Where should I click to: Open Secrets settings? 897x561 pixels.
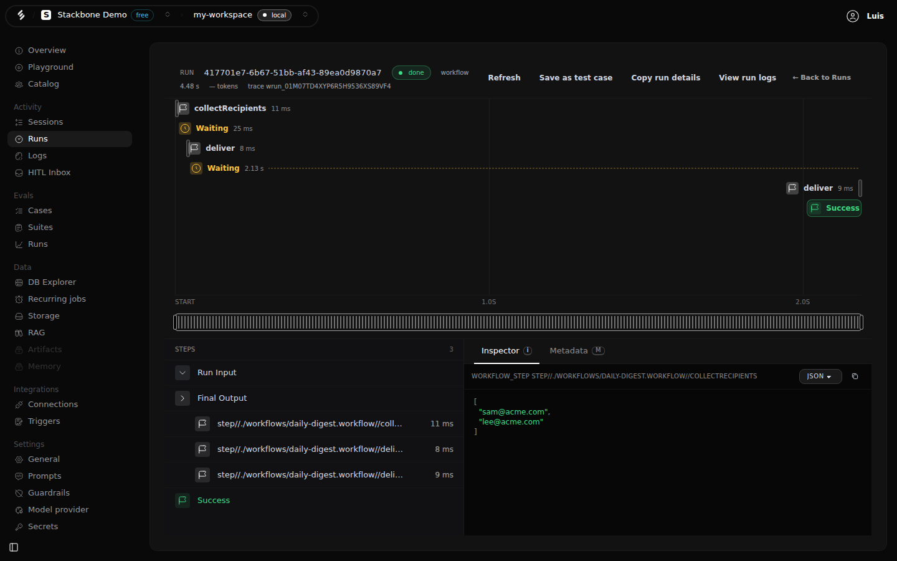[70, 527]
